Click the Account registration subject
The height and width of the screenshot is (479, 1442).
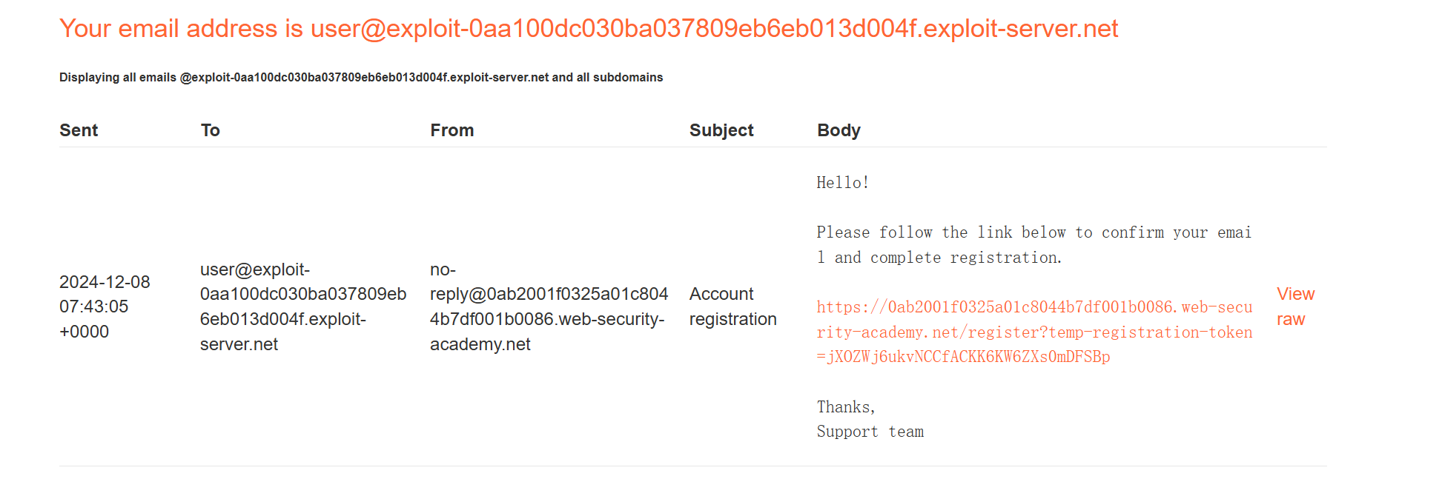pos(732,307)
